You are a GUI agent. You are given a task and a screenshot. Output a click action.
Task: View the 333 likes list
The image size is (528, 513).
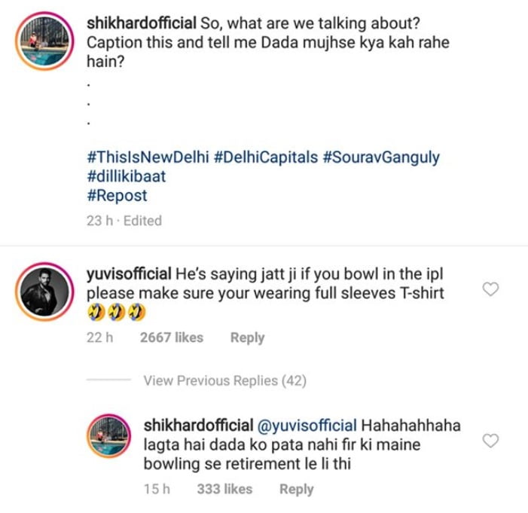click(224, 489)
